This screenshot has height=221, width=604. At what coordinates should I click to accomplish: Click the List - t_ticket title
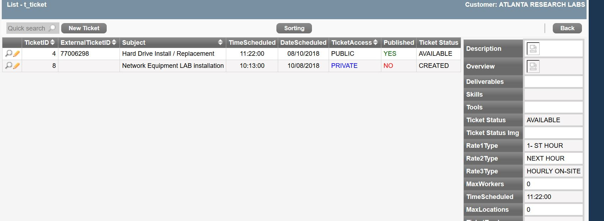pos(27,5)
